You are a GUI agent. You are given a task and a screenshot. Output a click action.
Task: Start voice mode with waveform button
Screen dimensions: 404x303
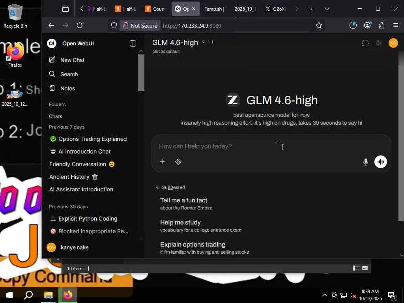coord(381,162)
